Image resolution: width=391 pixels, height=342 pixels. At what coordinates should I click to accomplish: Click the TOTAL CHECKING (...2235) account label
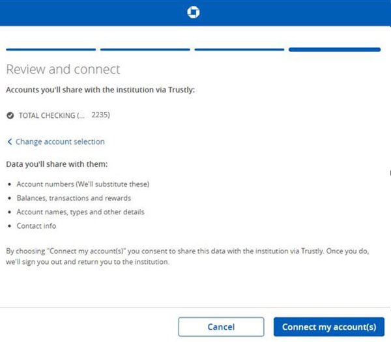click(x=65, y=115)
